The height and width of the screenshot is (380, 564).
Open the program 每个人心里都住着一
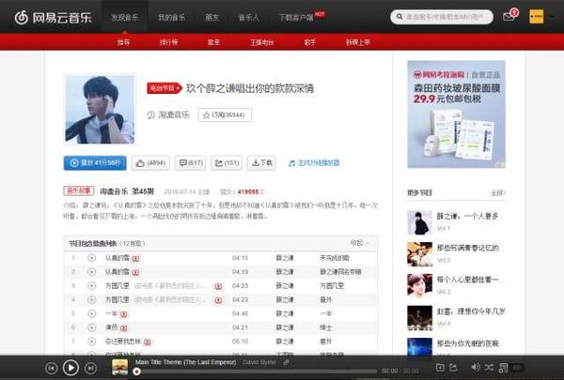tap(469, 280)
